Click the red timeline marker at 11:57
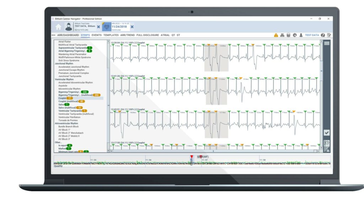The height and width of the screenshot is (204, 364). click(x=201, y=157)
